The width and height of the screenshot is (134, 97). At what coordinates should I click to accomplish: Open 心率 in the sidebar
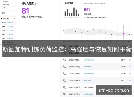(4, 8)
